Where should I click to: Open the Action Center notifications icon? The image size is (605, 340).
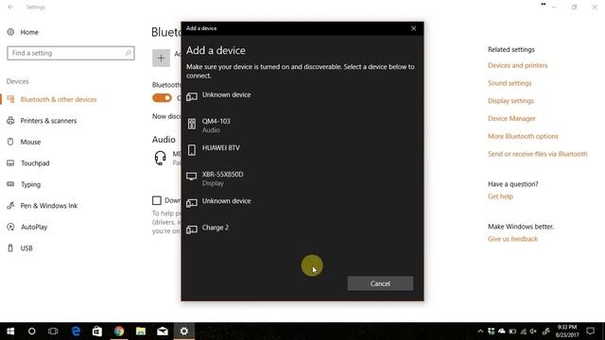pos(590,331)
